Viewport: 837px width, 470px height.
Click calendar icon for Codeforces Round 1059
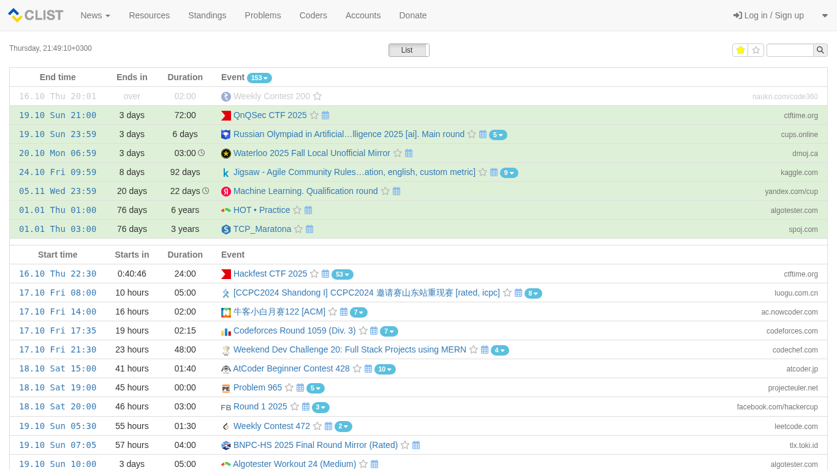(374, 330)
